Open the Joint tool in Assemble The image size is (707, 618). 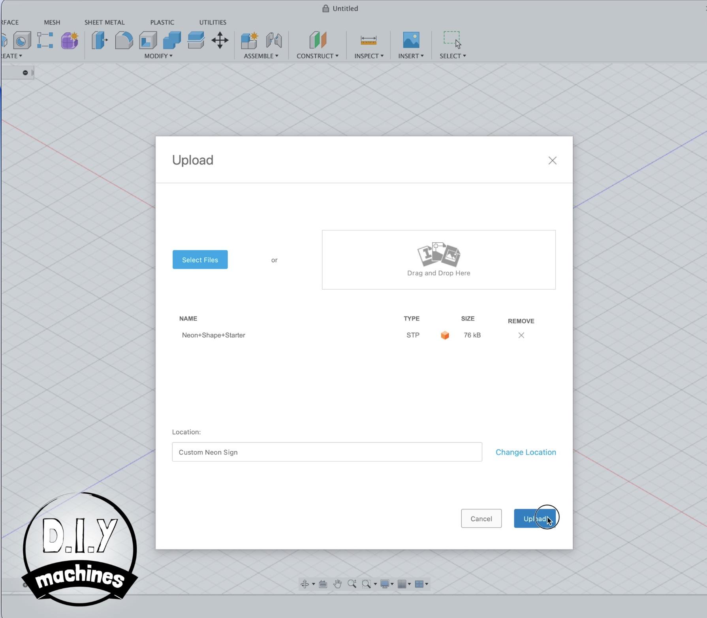(274, 41)
